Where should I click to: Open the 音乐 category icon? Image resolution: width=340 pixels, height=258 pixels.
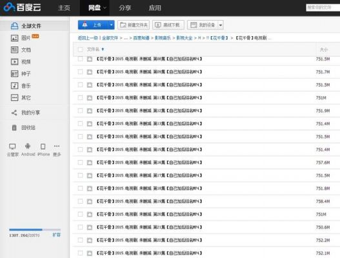[15, 86]
